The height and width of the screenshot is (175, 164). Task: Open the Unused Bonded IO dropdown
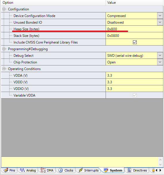[160, 22]
